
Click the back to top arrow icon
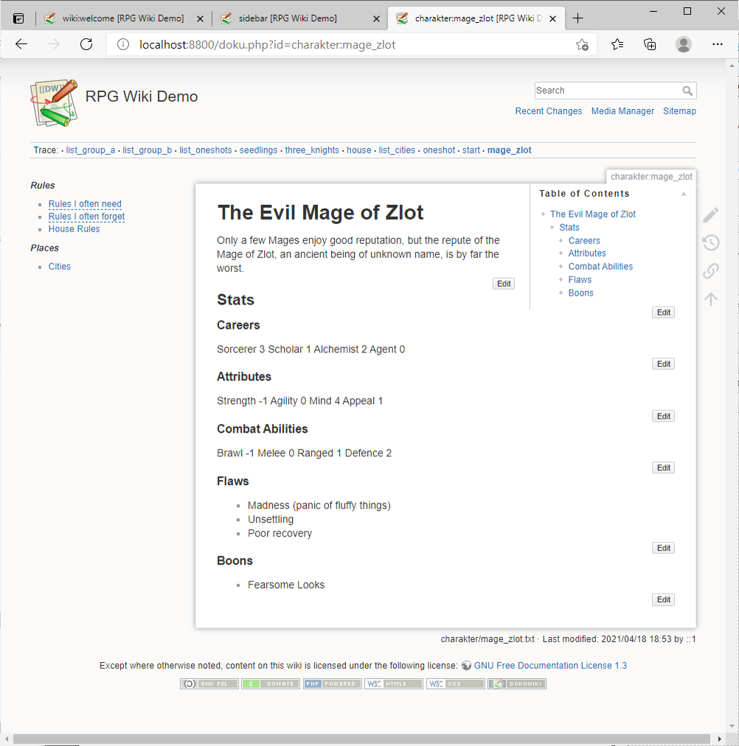(710, 299)
